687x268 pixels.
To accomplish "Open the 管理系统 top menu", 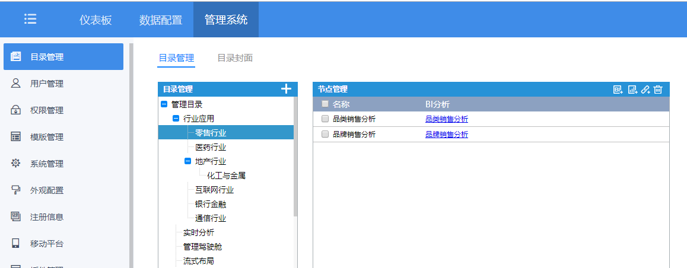I will click(226, 20).
